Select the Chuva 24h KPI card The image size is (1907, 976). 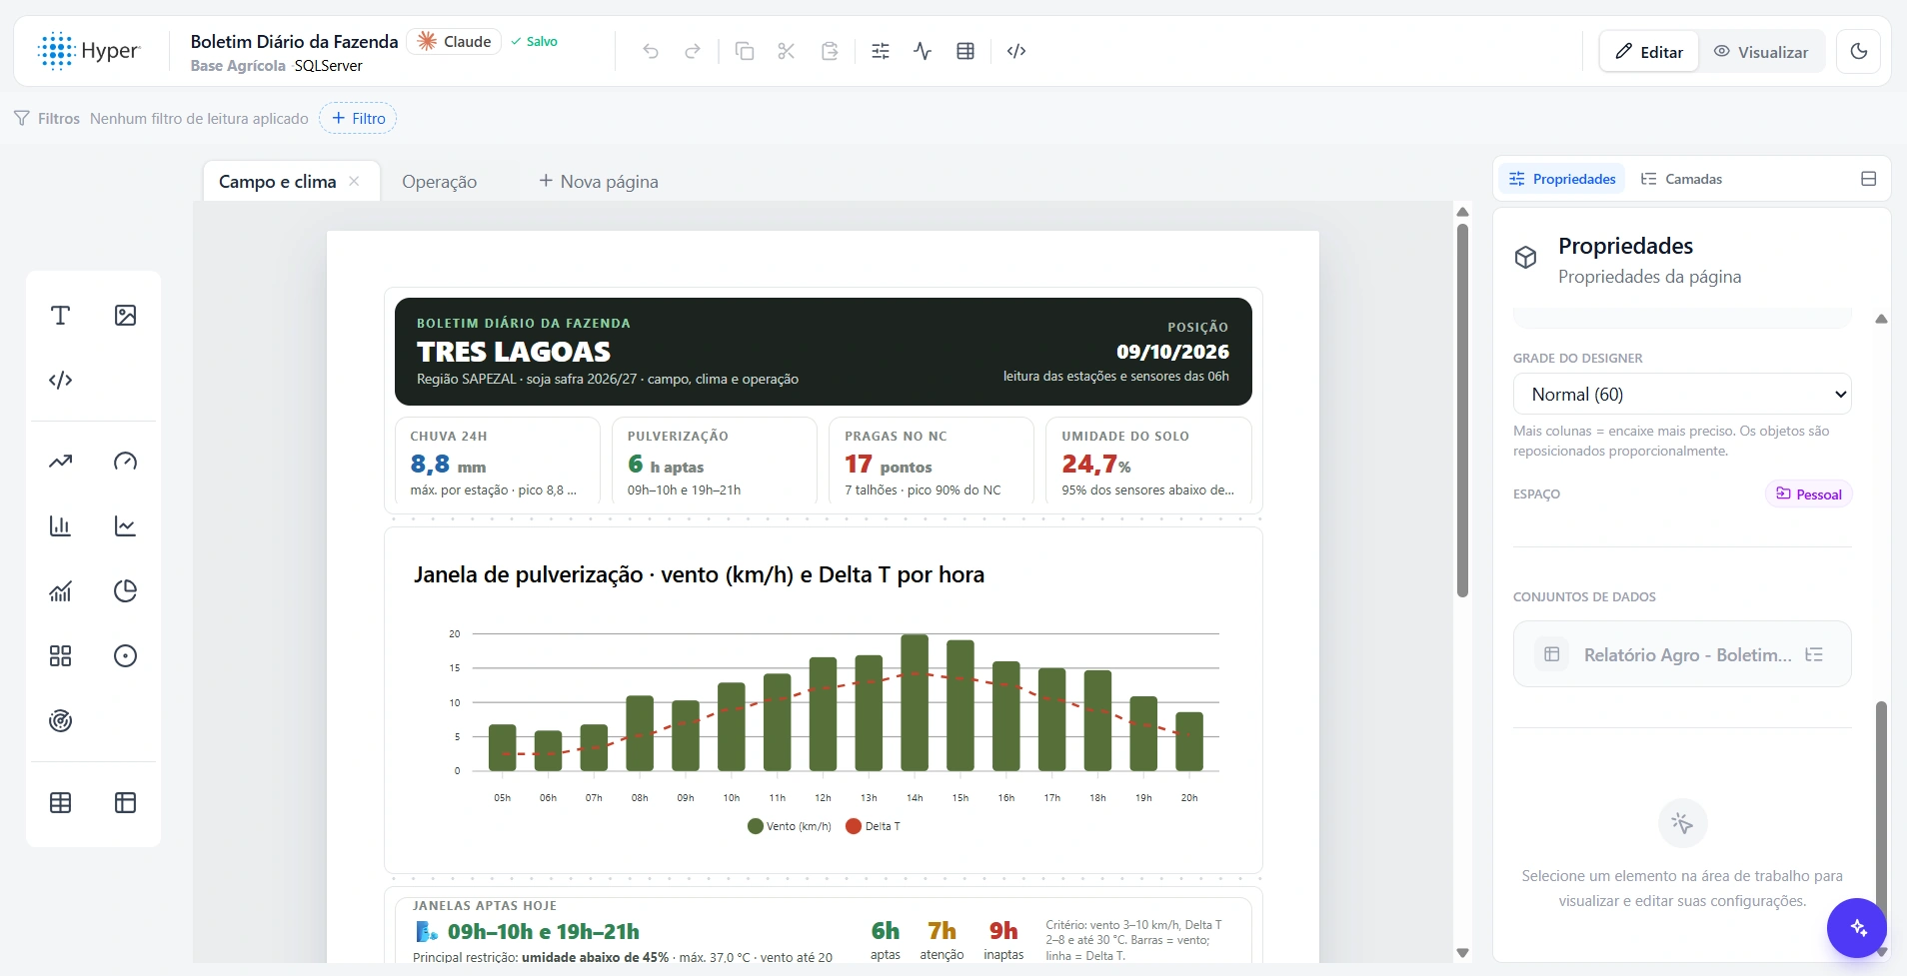[498, 462]
